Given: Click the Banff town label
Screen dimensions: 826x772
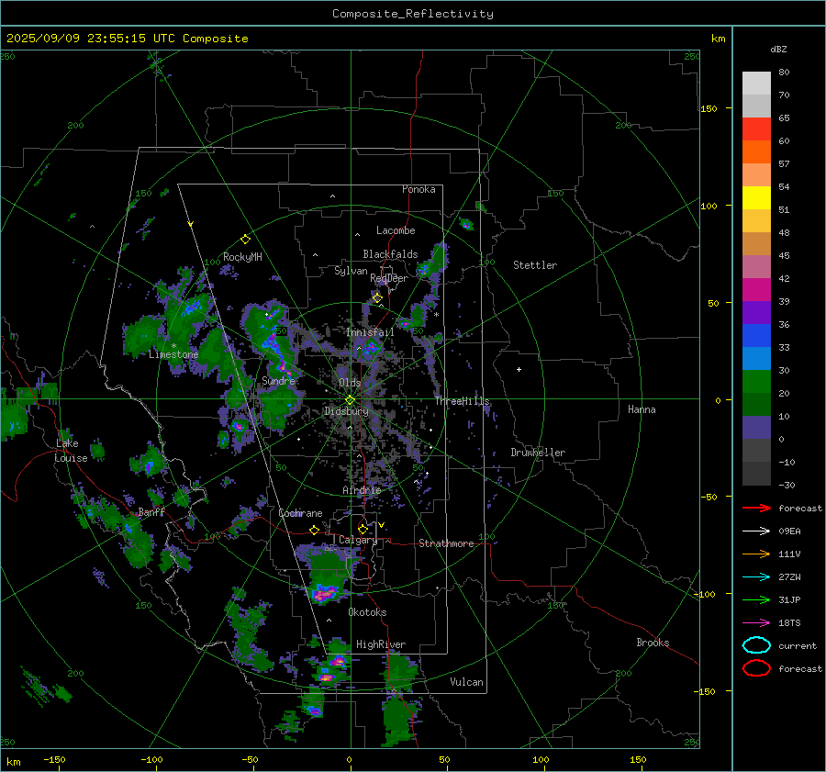Looking at the screenshot, I should pyautogui.click(x=151, y=512).
